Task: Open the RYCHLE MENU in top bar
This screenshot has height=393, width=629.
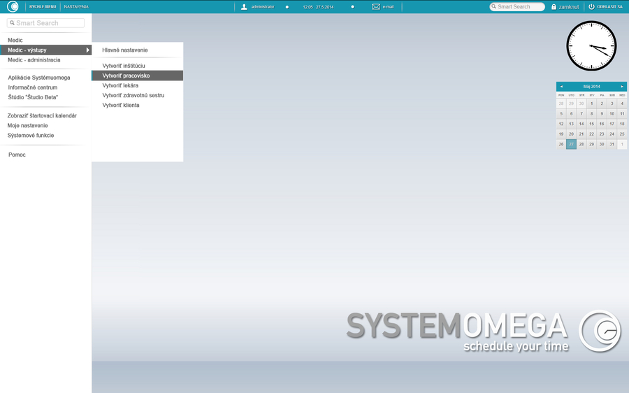Action: coord(42,6)
